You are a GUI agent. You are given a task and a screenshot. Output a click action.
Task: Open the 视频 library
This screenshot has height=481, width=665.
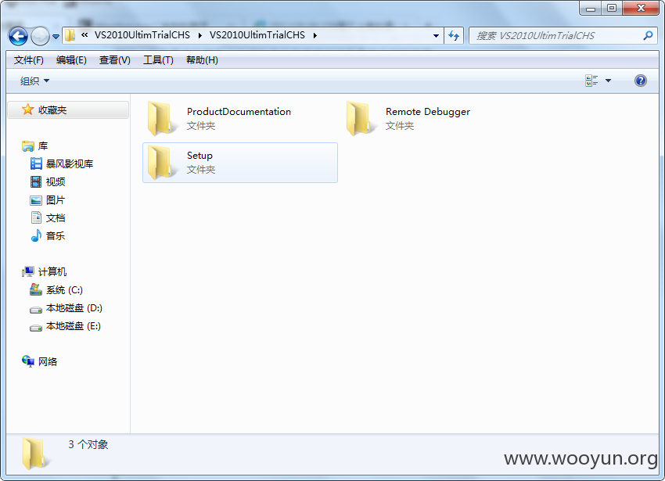click(x=56, y=182)
